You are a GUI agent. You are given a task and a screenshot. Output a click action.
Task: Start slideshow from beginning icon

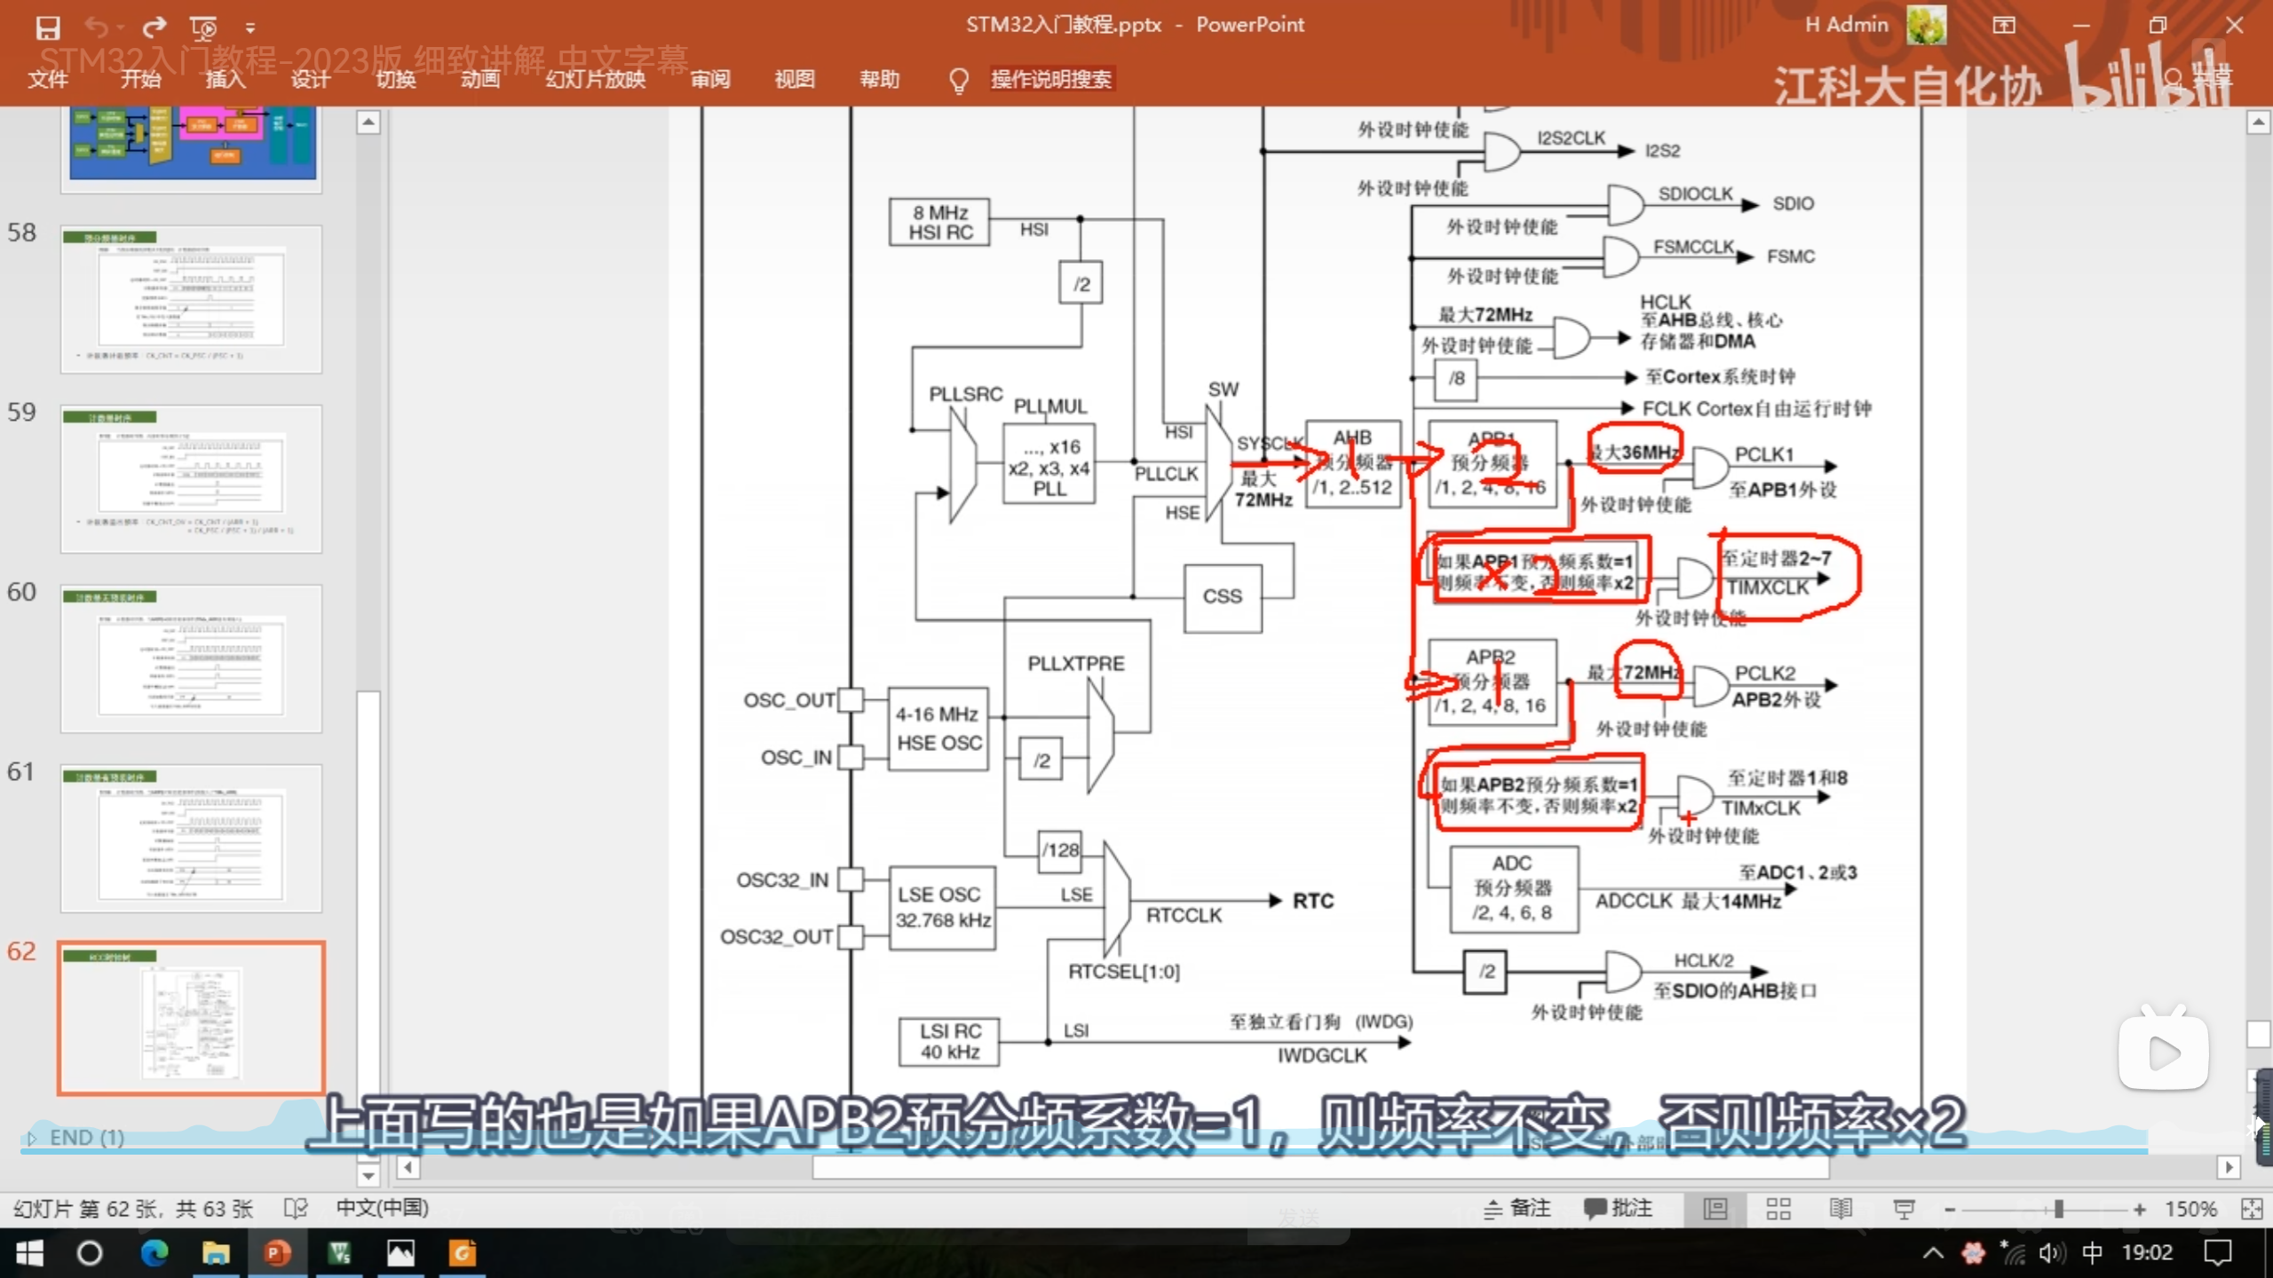(203, 28)
